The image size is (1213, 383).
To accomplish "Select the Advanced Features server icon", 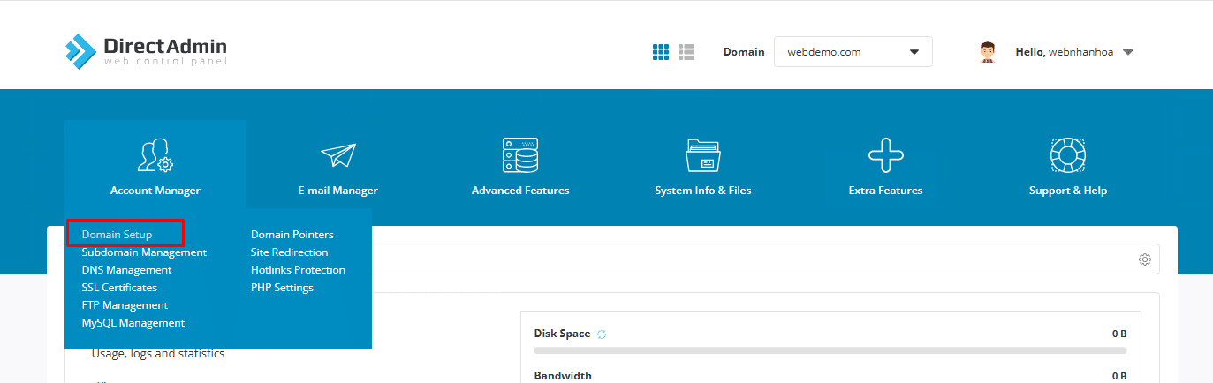I will point(519,155).
